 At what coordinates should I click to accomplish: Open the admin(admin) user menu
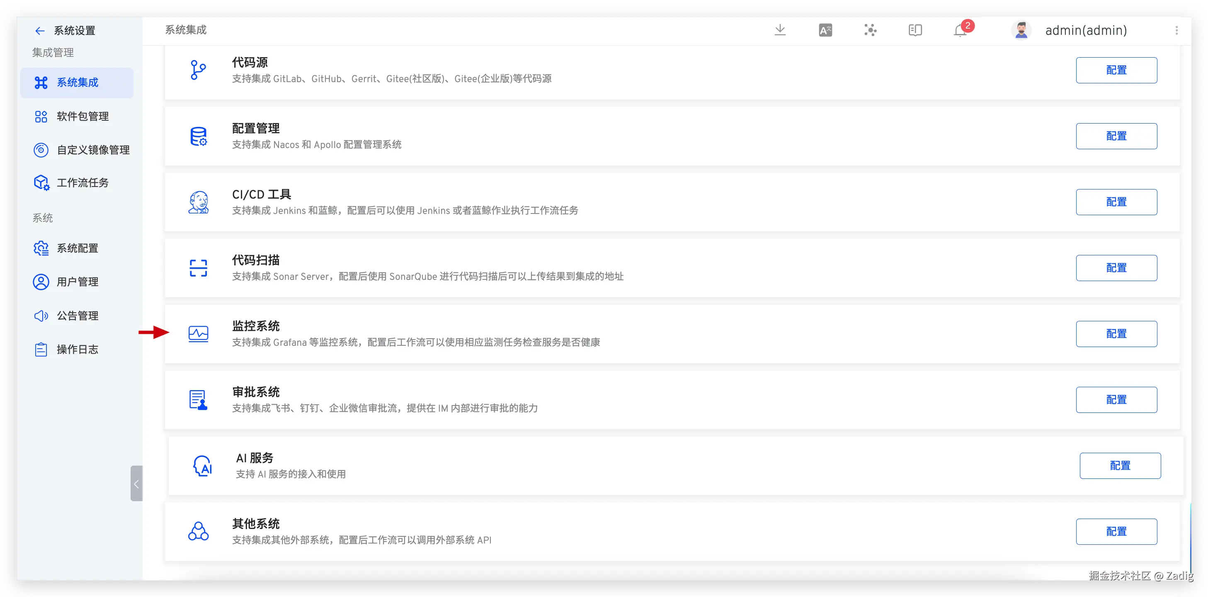pos(1086,31)
